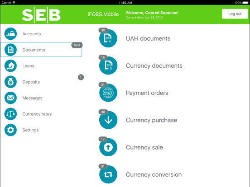The height and width of the screenshot is (187, 250).
Task: Click the Welcome, Сергей Борисов! greeting
Action: pyautogui.click(x=152, y=13)
